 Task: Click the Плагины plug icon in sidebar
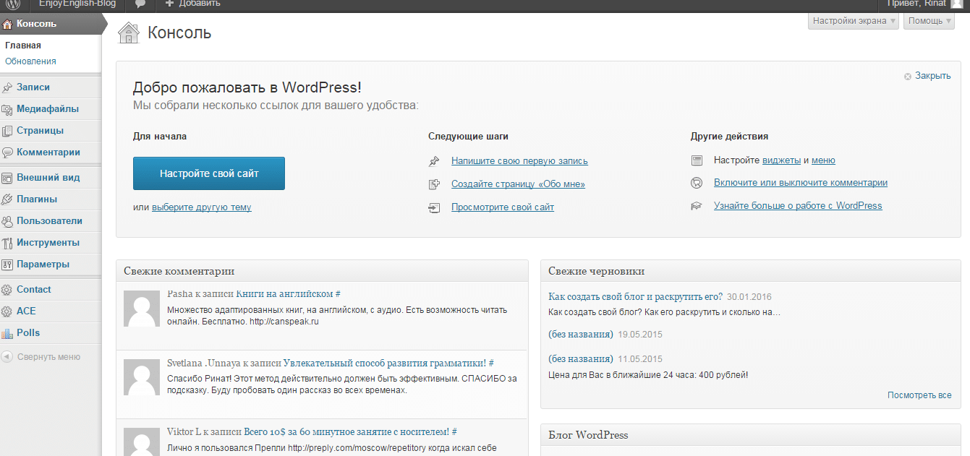8,199
